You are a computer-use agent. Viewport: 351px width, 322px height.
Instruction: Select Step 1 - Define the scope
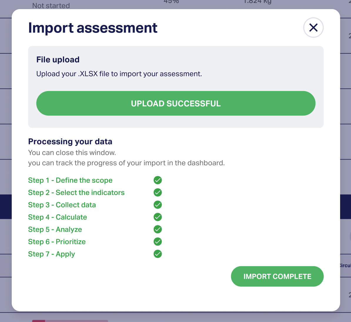70,180
